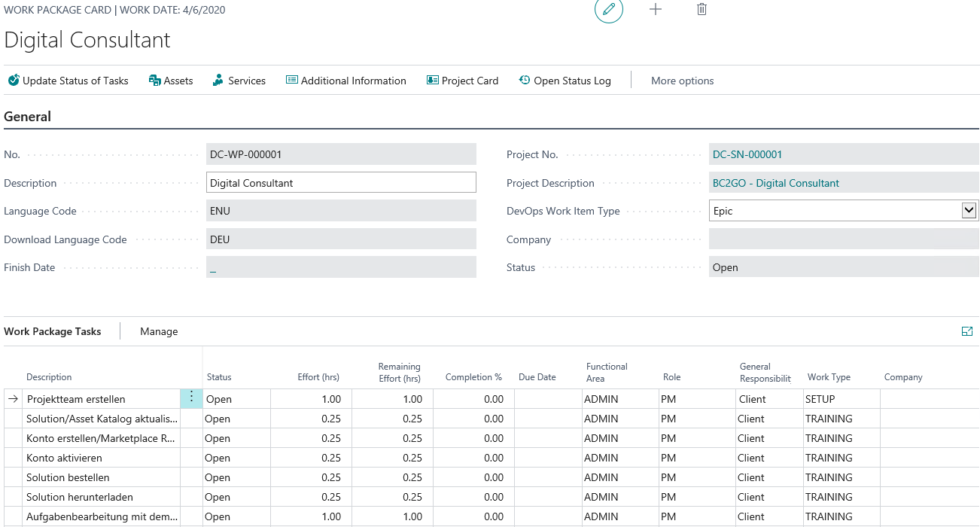Show More options in action bar
Image resolution: width=980 pixels, height=527 pixels.
coord(682,81)
